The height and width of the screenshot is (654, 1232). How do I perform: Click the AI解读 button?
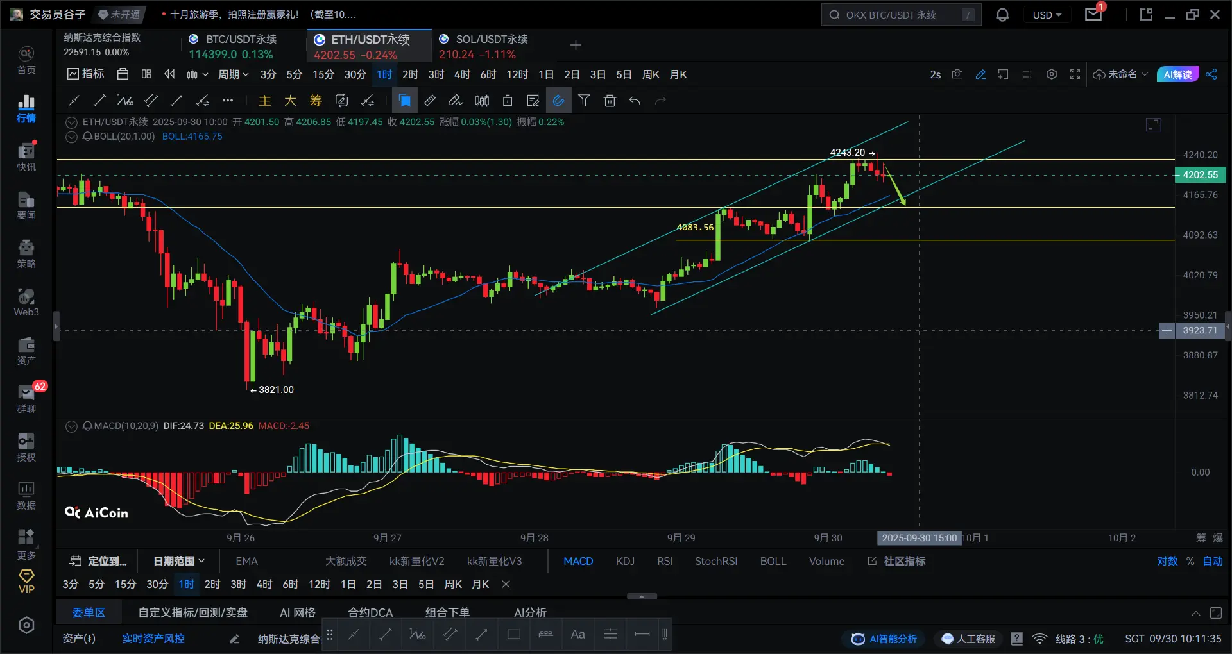[1177, 74]
